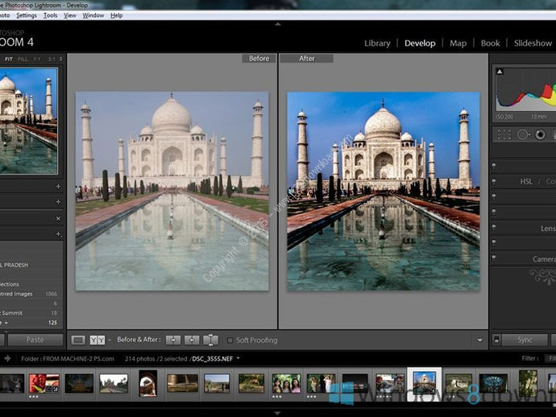This screenshot has height=417, width=556.
Task: Select the Red Eye Correction tool
Action: coord(541,135)
